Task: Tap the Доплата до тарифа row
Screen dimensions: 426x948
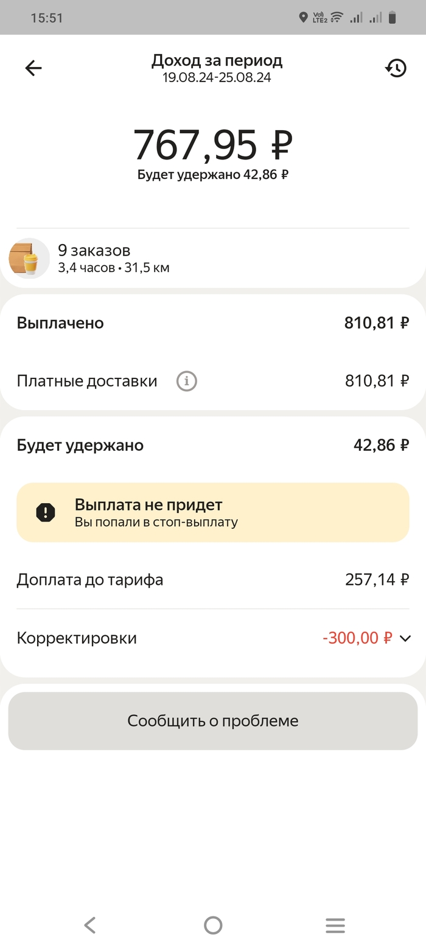Action: pos(213,580)
